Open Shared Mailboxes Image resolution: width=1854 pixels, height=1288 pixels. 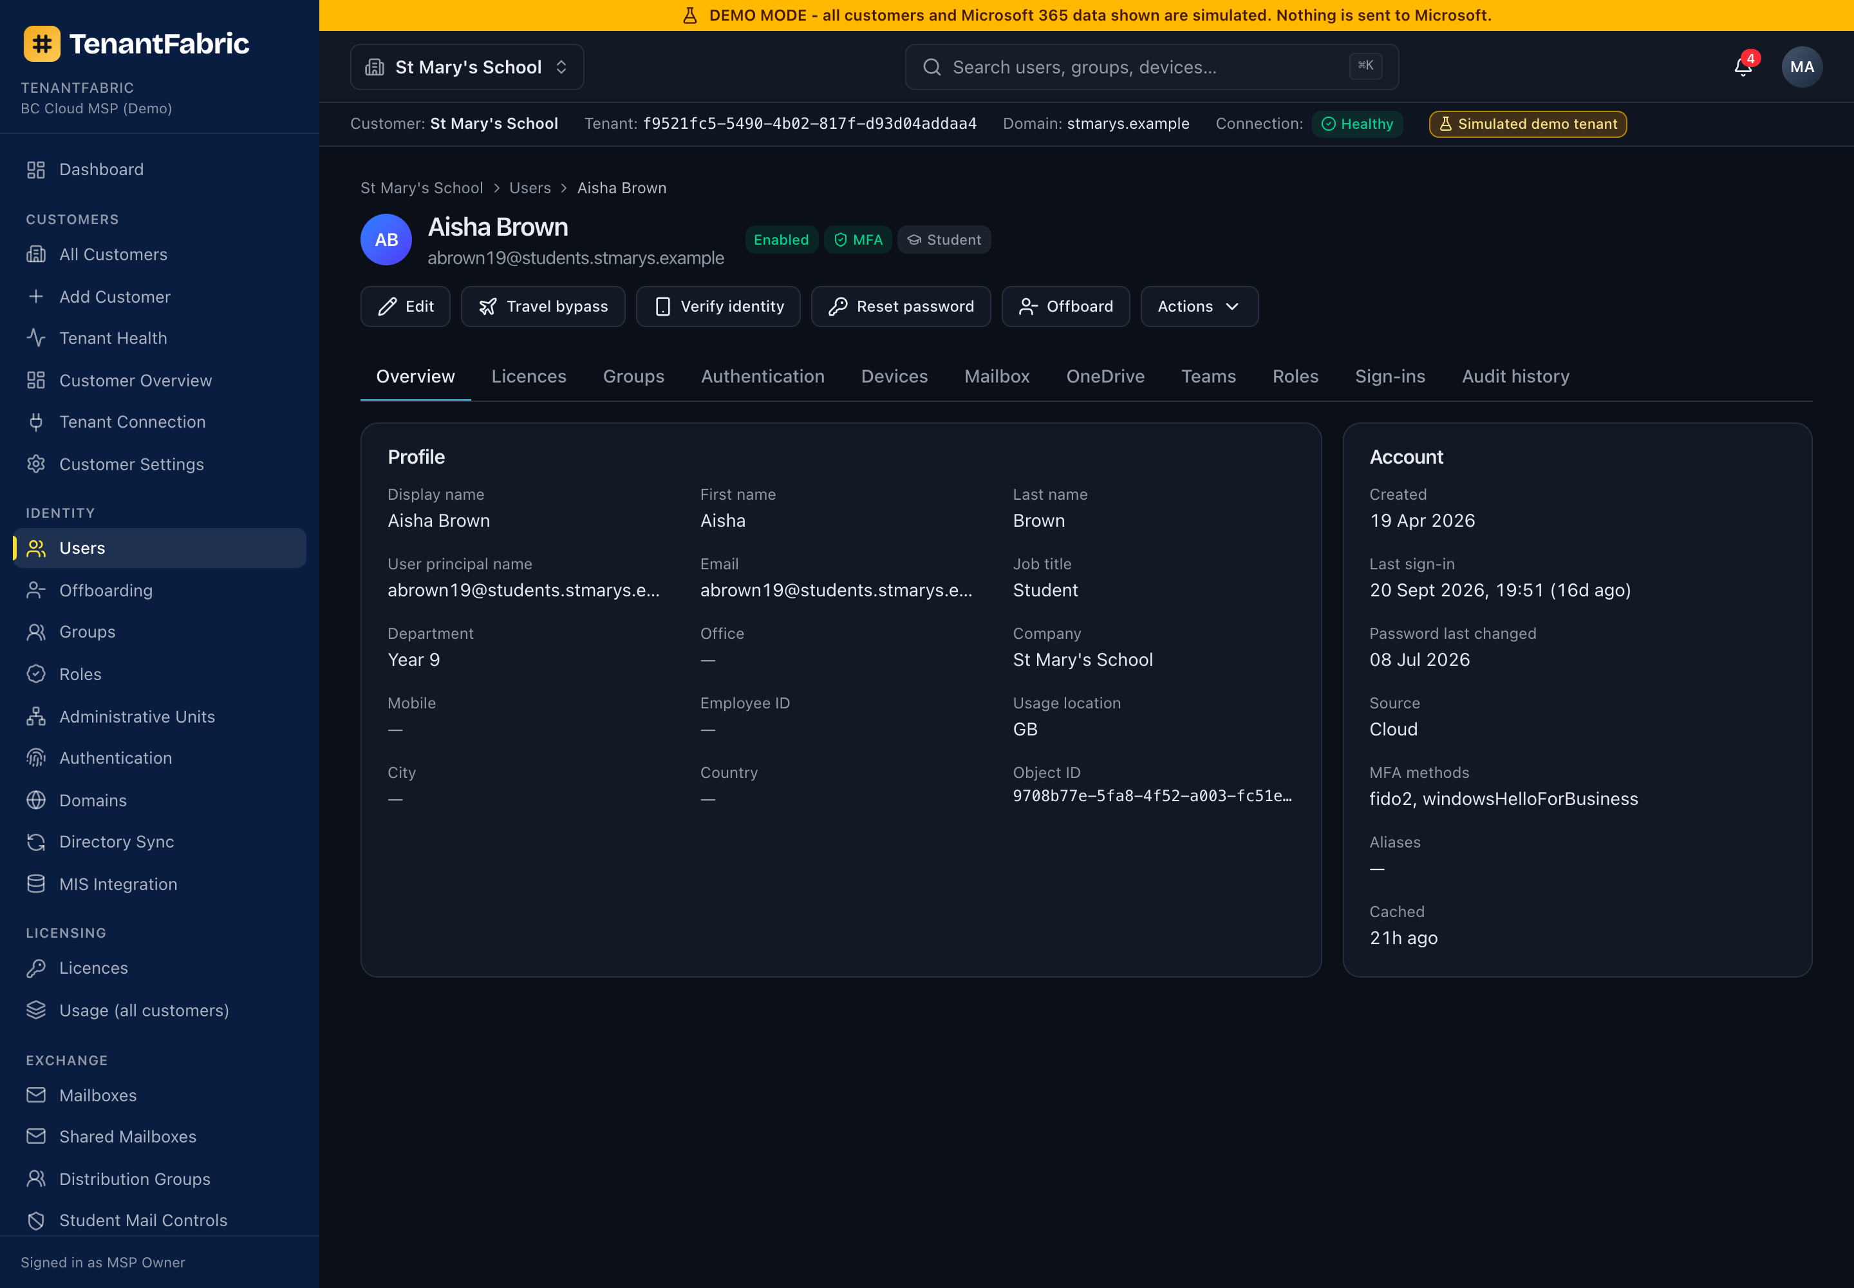coord(160,1136)
